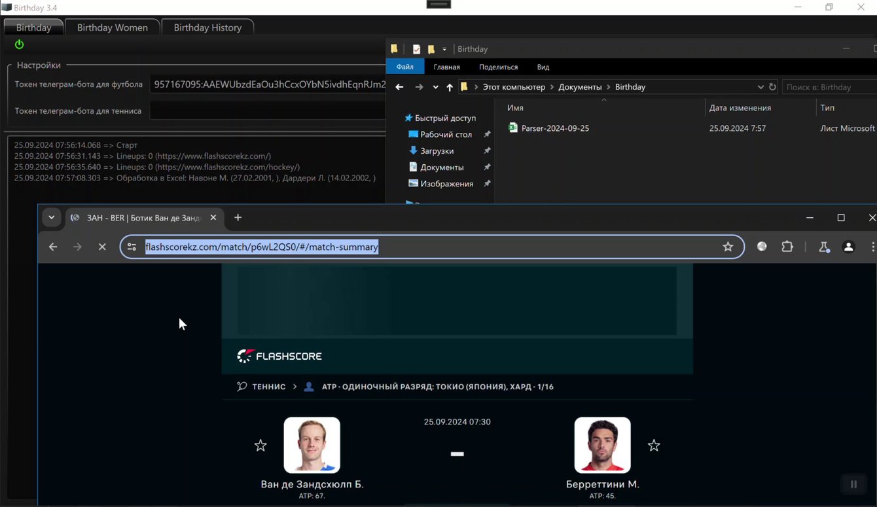Add Ван де Зандсхюлп to favorites star
This screenshot has height=507, width=877.
260,446
